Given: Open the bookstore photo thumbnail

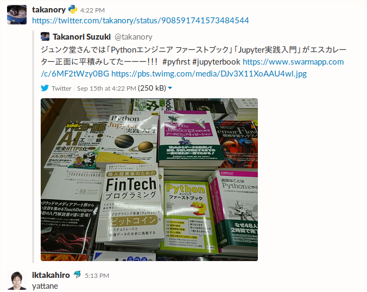Looking at the screenshot, I should click(x=149, y=180).
